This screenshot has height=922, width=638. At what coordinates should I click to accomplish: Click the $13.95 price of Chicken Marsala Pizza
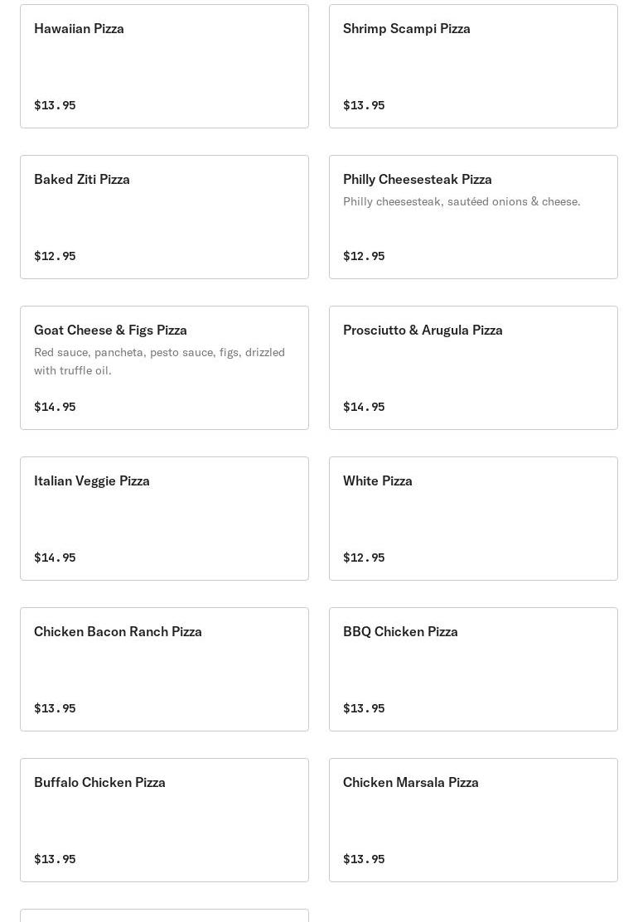364,859
